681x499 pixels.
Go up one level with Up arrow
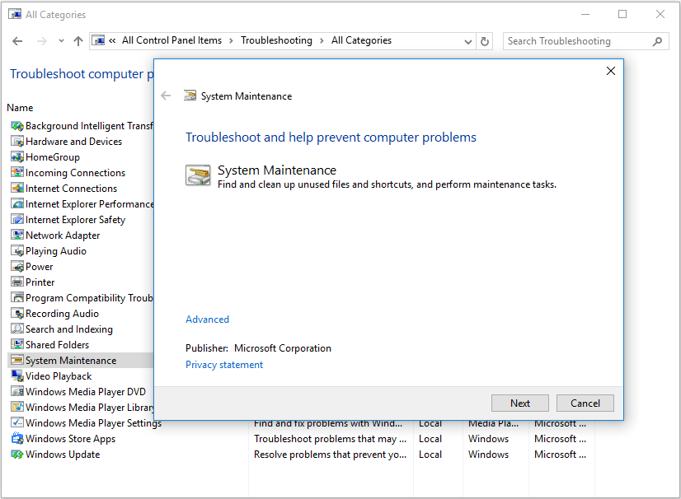tap(78, 41)
